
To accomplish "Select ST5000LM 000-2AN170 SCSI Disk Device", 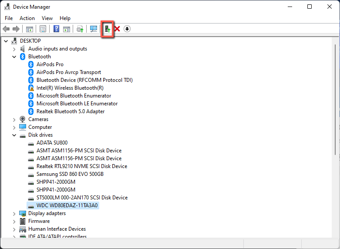I will pyautogui.click(x=82, y=198).
